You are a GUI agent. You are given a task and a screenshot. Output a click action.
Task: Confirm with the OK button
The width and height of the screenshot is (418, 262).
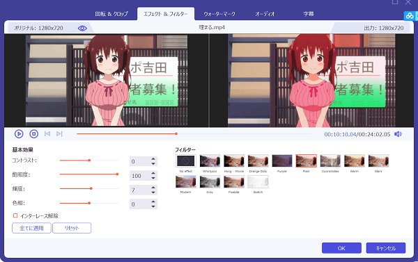tap(341, 248)
